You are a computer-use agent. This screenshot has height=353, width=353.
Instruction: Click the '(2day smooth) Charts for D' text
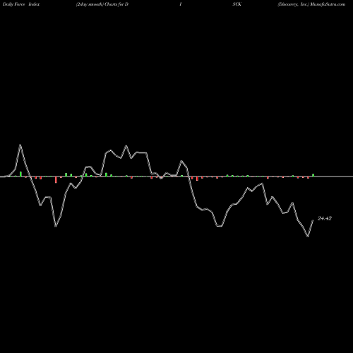[x=102, y=4]
